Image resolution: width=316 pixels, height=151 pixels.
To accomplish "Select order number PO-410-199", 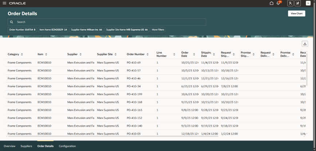I will [x=134, y=94].
